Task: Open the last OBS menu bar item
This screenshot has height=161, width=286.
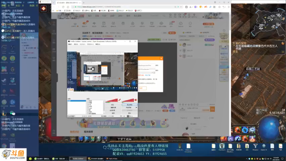Action: point(98,44)
